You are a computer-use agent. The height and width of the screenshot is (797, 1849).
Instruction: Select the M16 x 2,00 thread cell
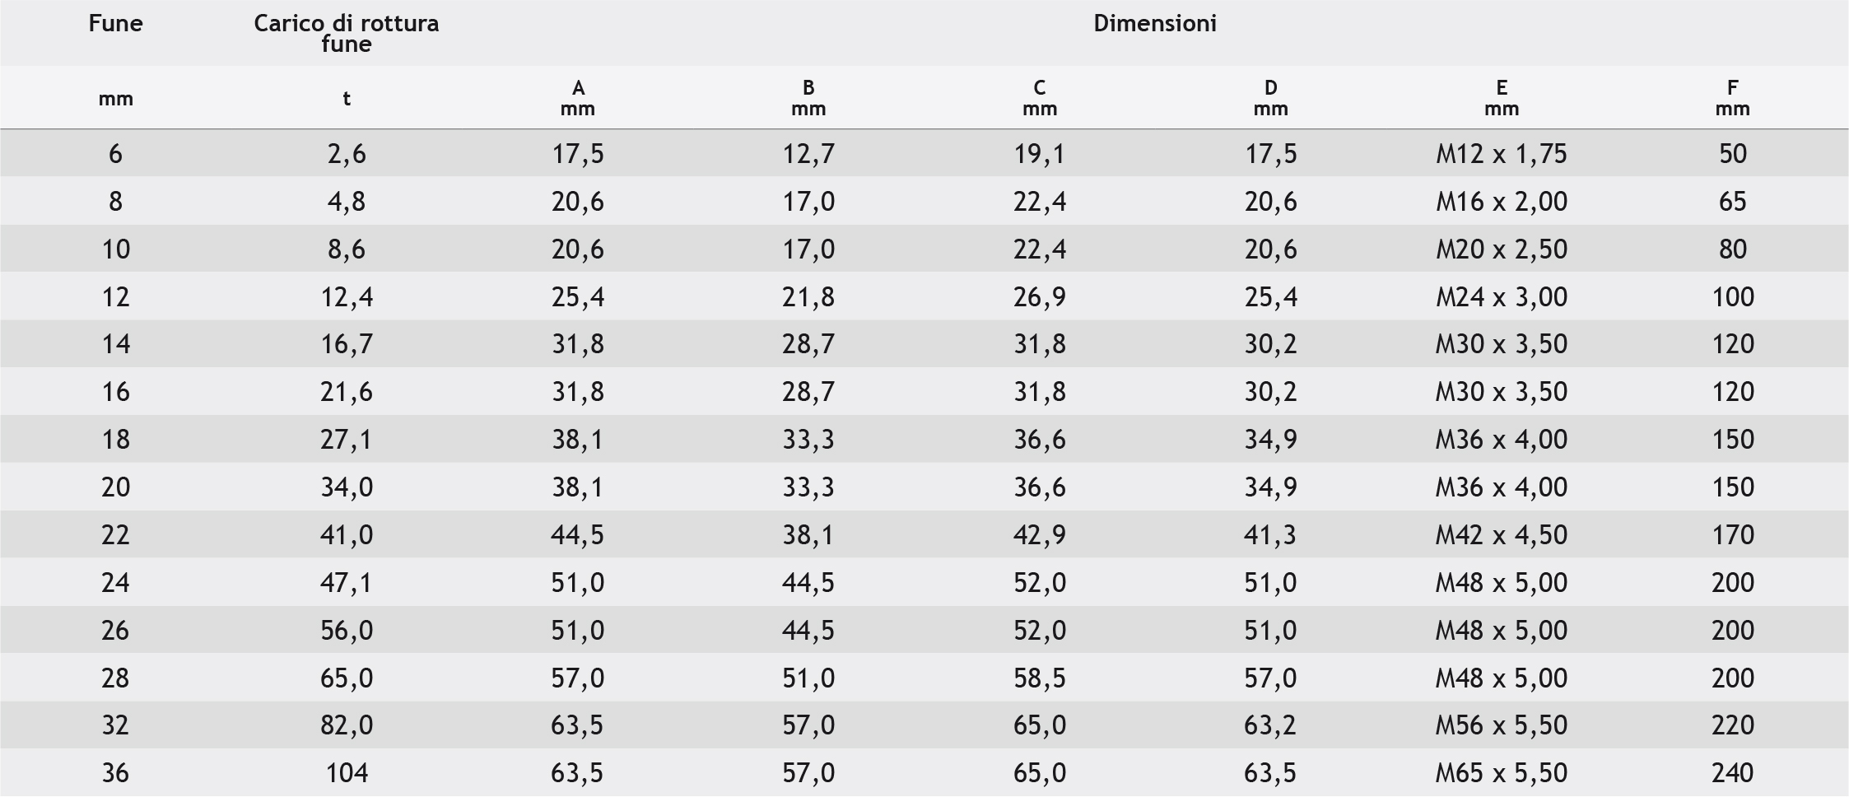click(1501, 202)
